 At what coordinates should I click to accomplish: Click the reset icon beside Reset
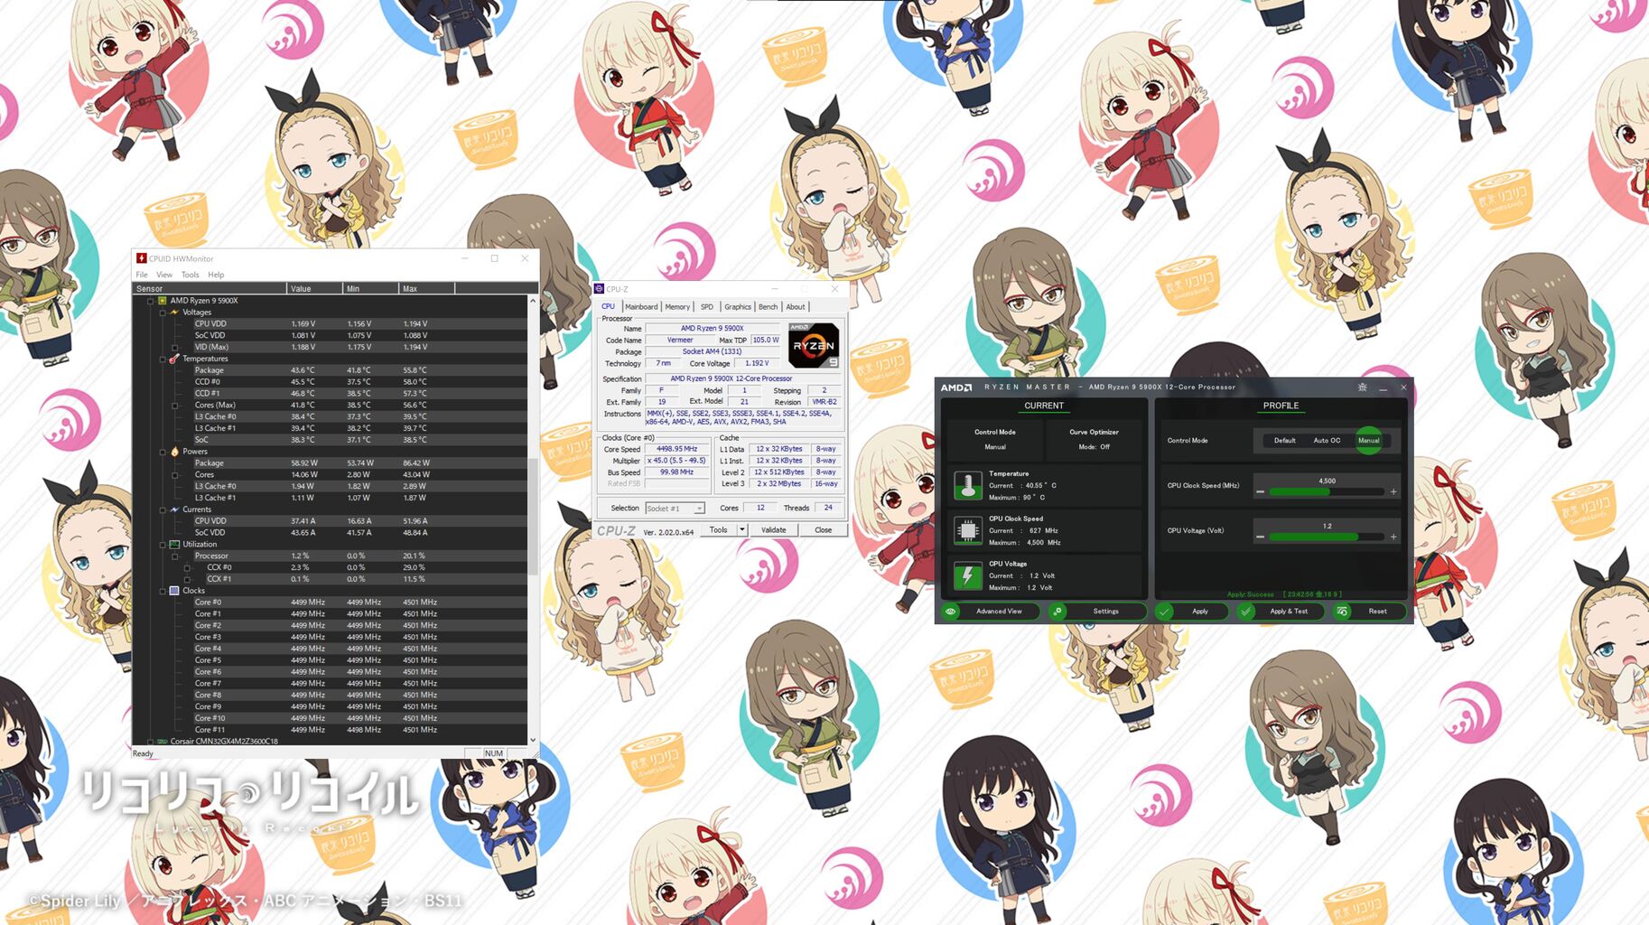1343,612
